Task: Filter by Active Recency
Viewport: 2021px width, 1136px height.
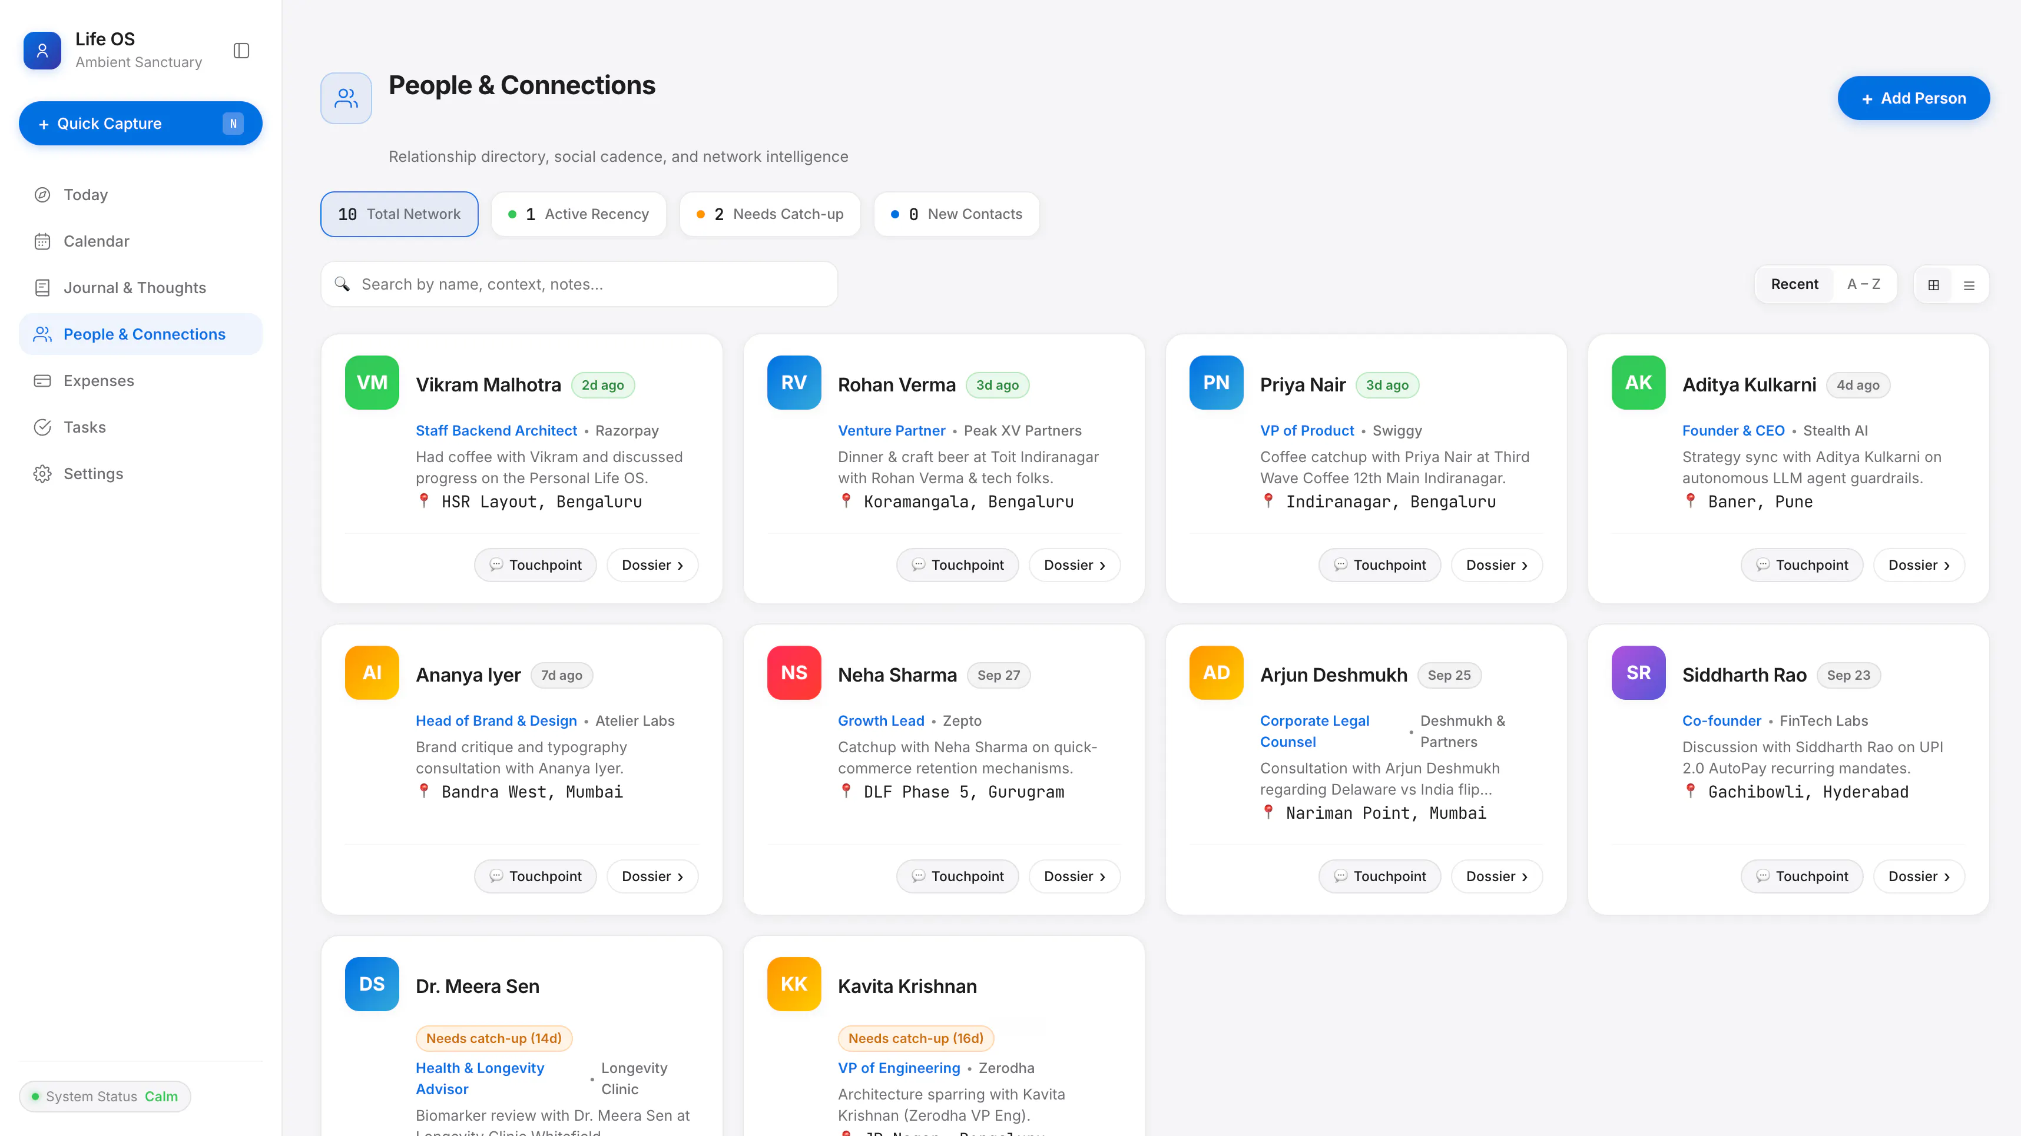Action: 579,214
